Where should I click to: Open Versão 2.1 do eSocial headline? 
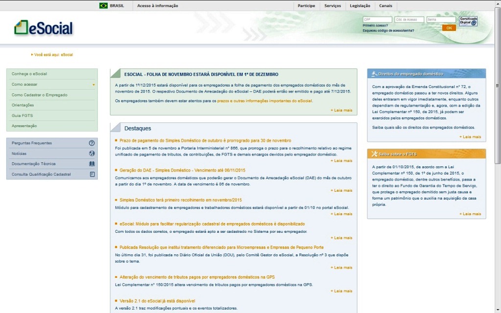click(157, 301)
